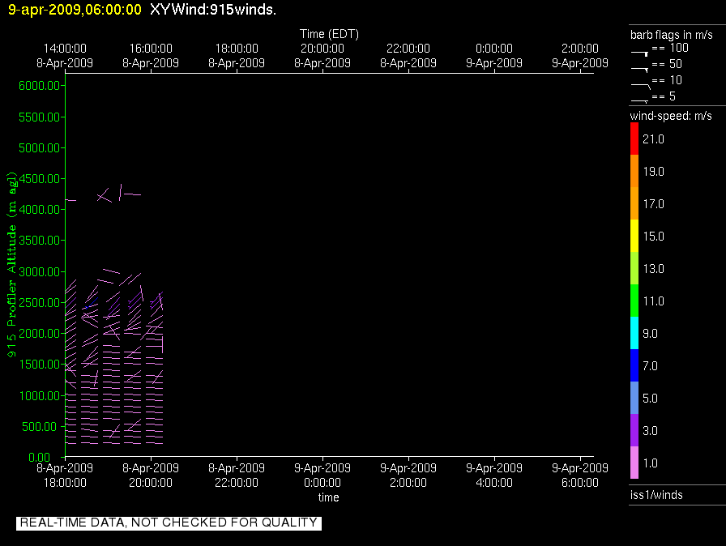This screenshot has height=546, width=726.
Task: Select the light green 13.0 color swatch
Action: coord(634,268)
